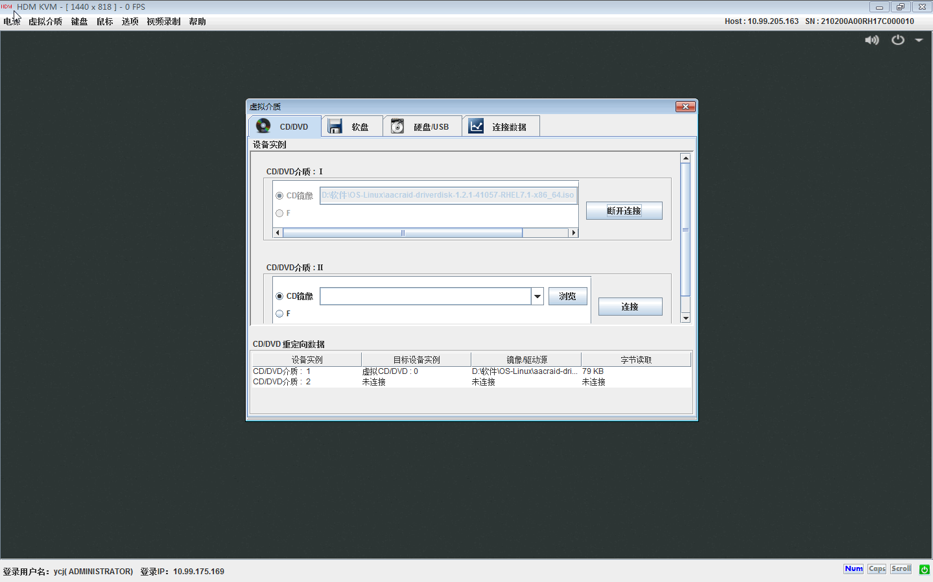Click the 连接 connect button
933x582 pixels.
[630, 307]
